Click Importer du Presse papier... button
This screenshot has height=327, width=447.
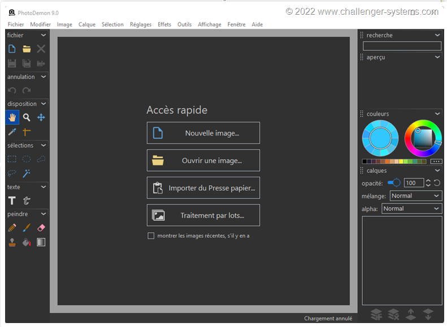click(203, 188)
